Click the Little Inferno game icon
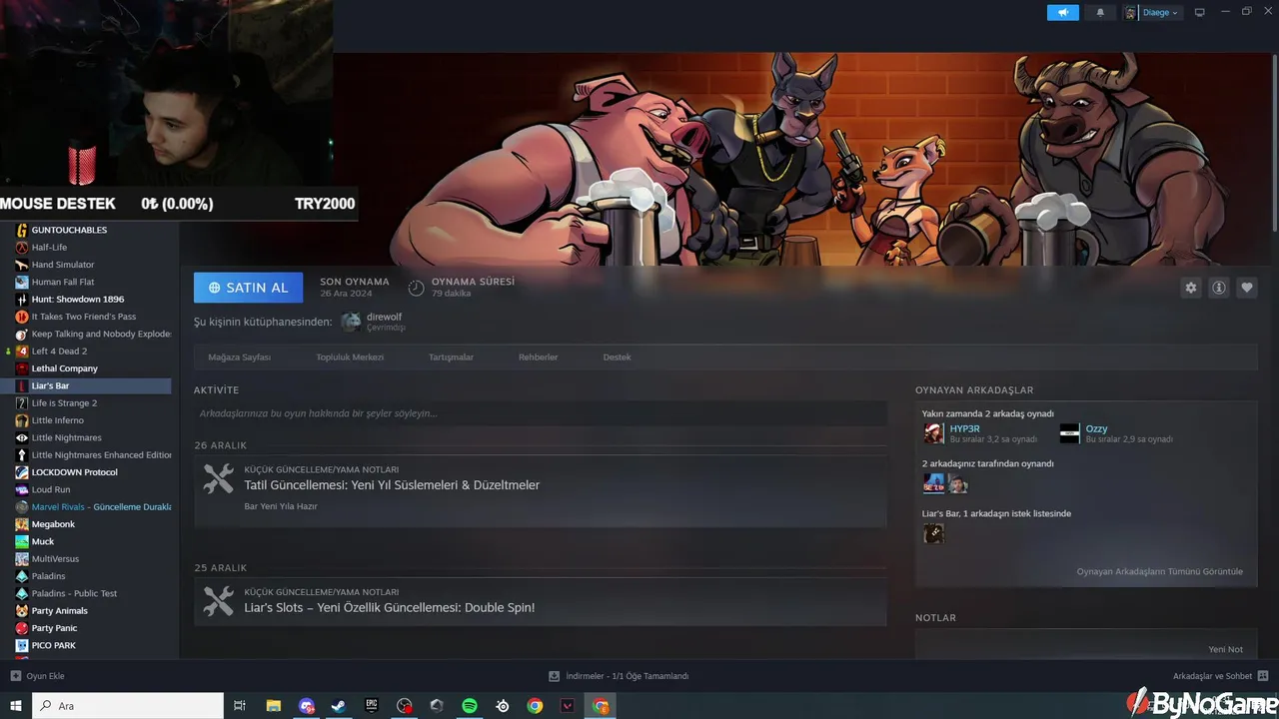The height and width of the screenshot is (719, 1279). (22, 420)
